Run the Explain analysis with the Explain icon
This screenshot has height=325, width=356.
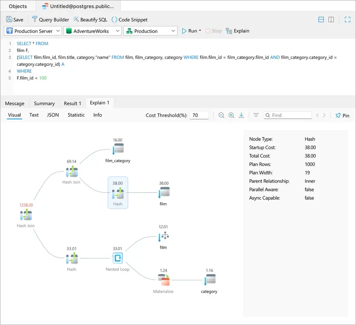[x=238, y=30]
